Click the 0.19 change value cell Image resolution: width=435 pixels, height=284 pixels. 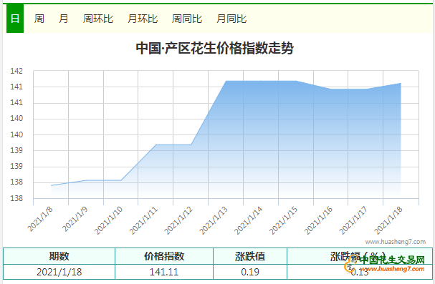(250, 272)
